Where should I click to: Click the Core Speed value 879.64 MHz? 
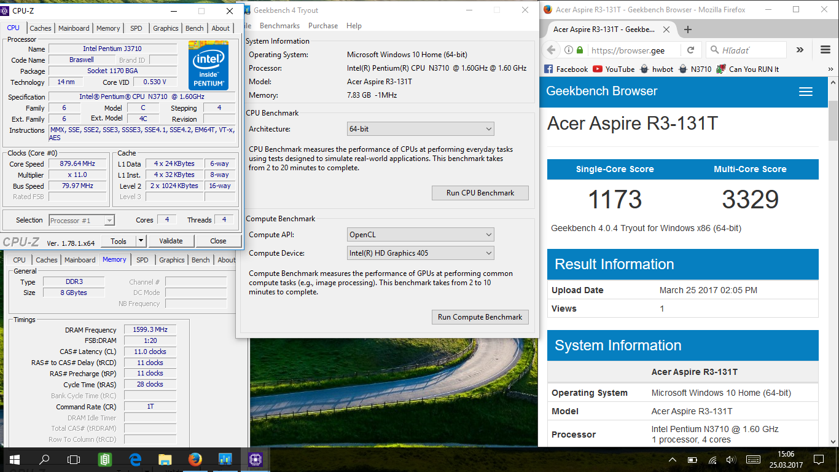tap(78, 164)
